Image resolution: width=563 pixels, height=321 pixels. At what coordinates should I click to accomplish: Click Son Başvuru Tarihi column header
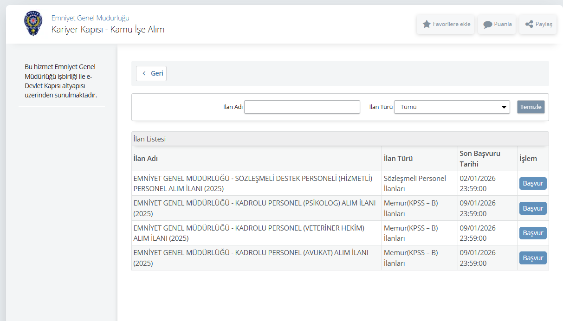[x=480, y=159]
